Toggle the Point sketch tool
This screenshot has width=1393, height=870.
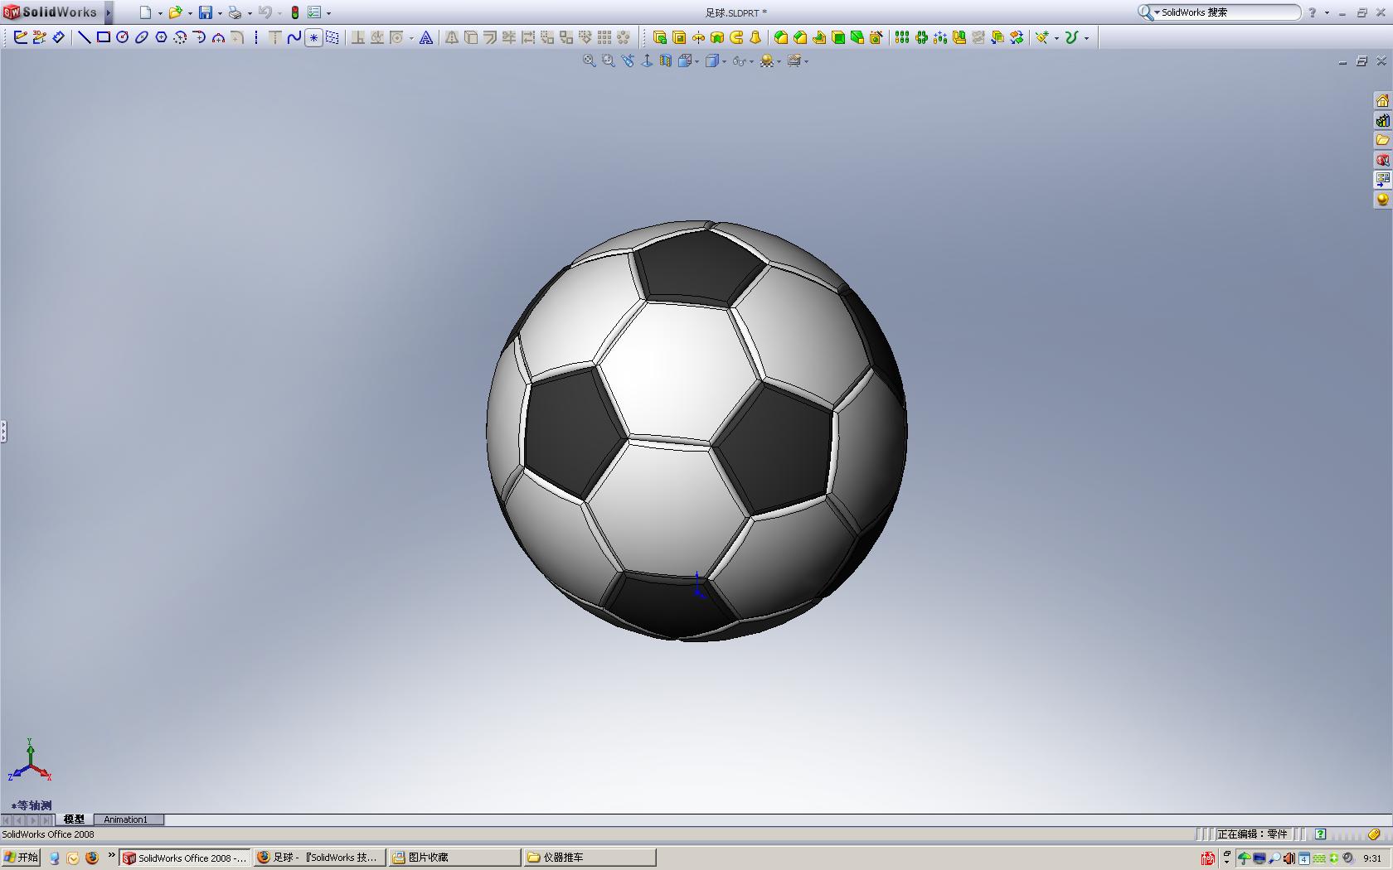(313, 37)
